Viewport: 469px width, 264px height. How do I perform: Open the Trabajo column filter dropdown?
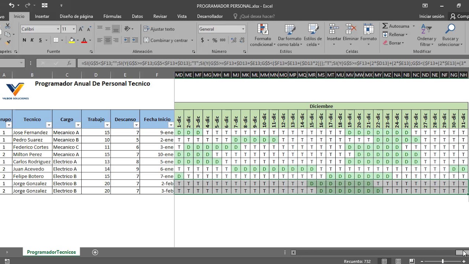(107, 125)
